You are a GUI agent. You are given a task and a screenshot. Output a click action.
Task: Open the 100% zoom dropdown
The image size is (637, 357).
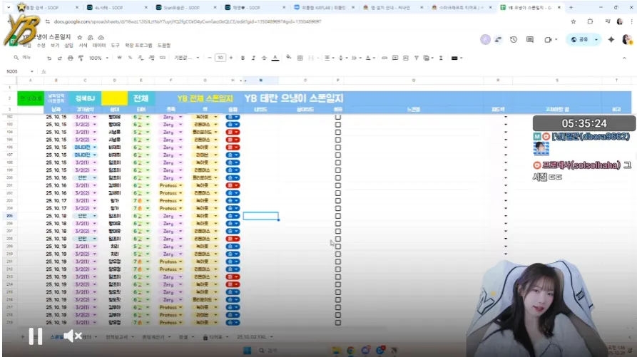pyautogui.click(x=99, y=58)
